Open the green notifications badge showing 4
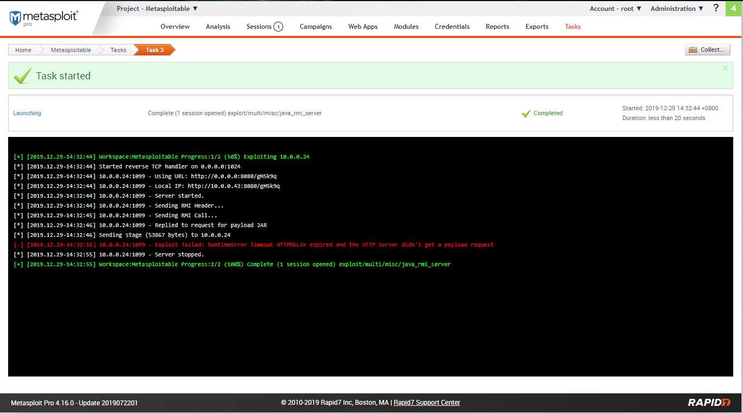 [x=734, y=8]
